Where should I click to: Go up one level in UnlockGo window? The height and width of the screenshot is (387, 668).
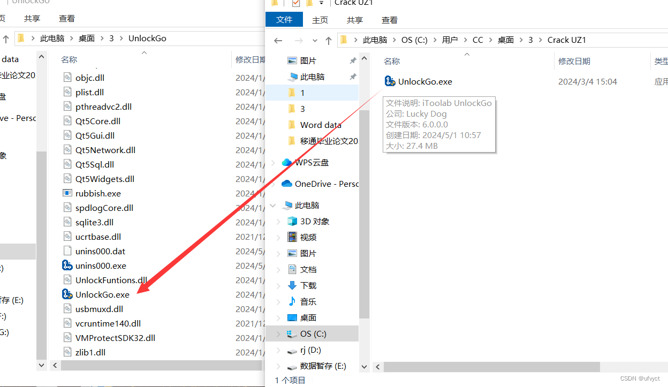coord(6,39)
